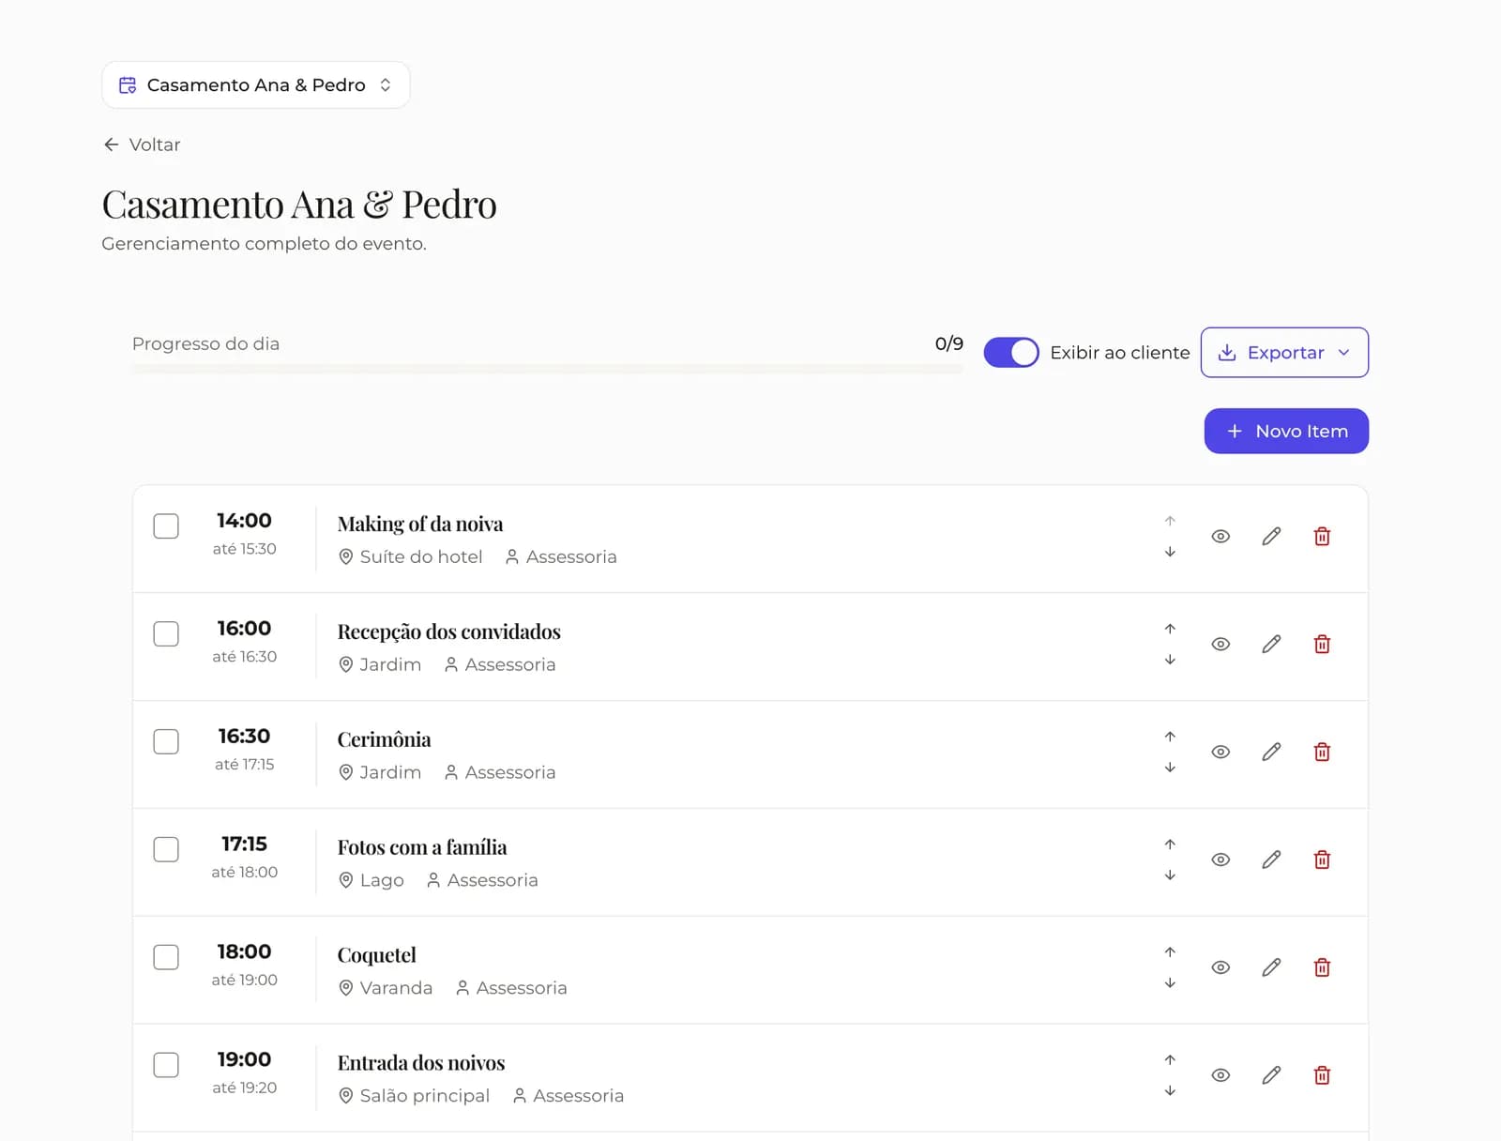Delete the Cerimônia item
1501x1141 pixels.
[1322, 753]
